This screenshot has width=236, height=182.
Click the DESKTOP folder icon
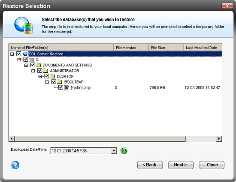click(x=52, y=76)
